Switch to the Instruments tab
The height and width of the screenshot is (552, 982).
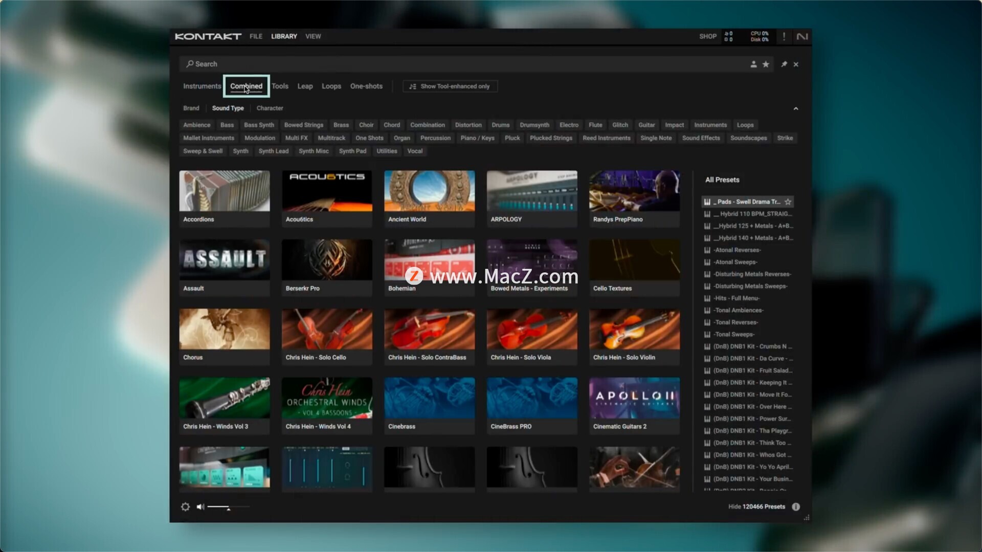point(202,86)
